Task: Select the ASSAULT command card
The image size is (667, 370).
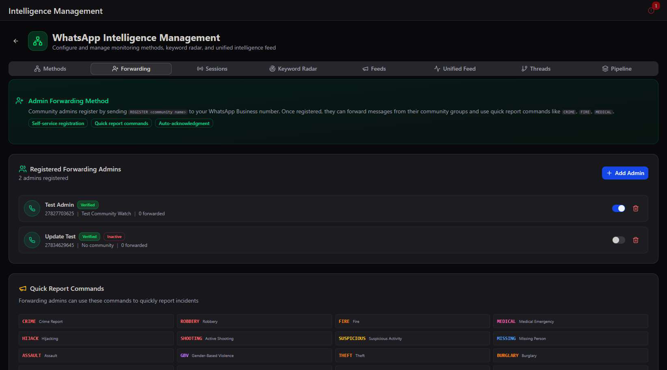Action: pyautogui.click(x=96, y=355)
